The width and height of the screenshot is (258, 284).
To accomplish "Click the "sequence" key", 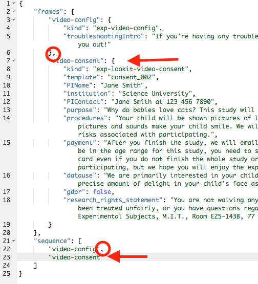I will click(x=52, y=241).
